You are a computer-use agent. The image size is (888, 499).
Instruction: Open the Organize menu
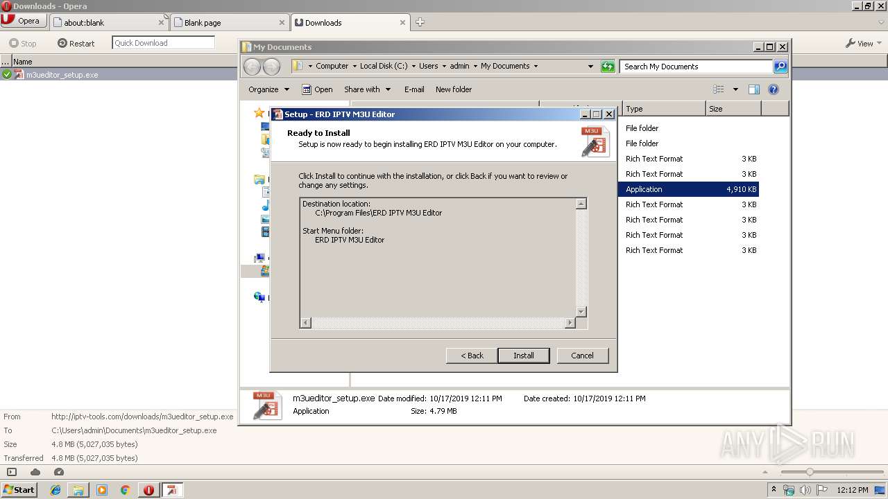pos(268,89)
